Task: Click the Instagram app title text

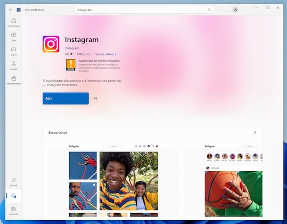Action: click(82, 40)
